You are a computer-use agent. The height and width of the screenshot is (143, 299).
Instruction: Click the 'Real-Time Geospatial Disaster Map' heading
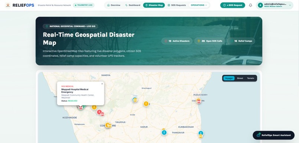click(x=89, y=39)
